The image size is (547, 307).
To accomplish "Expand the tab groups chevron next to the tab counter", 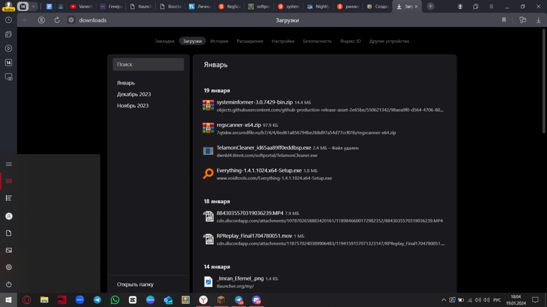I will point(33,6).
